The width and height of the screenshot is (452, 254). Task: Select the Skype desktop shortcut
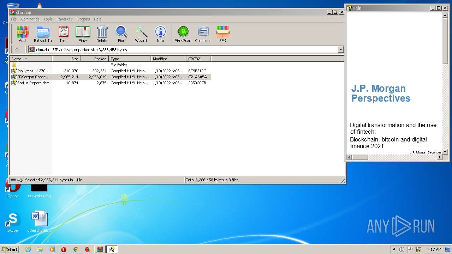12,222
